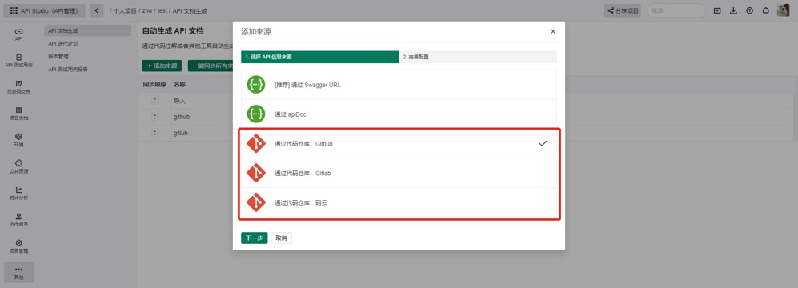Click the 同步顺序 column header

[x=154, y=85]
